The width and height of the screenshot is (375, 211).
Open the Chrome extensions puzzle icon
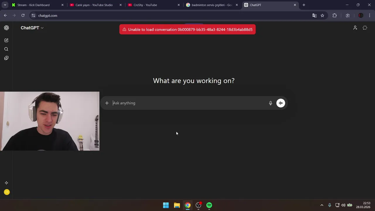click(x=335, y=16)
